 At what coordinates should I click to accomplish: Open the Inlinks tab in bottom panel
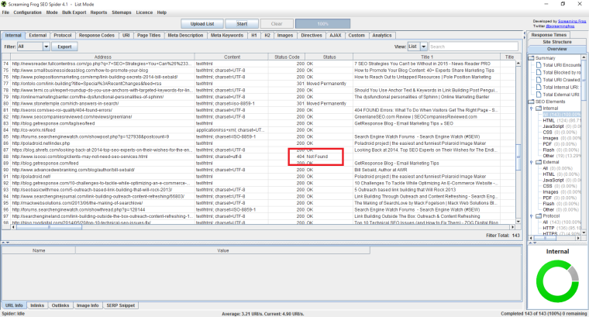pos(37,305)
